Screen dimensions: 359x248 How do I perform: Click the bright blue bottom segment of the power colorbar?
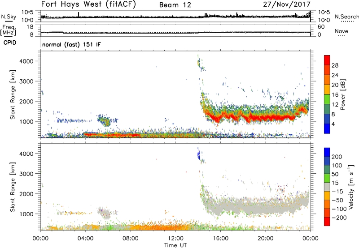pyautogui.click(x=327, y=128)
